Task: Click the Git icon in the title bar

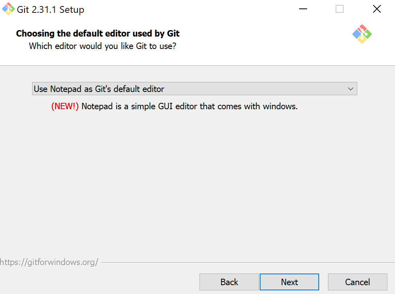Action: click(x=8, y=9)
